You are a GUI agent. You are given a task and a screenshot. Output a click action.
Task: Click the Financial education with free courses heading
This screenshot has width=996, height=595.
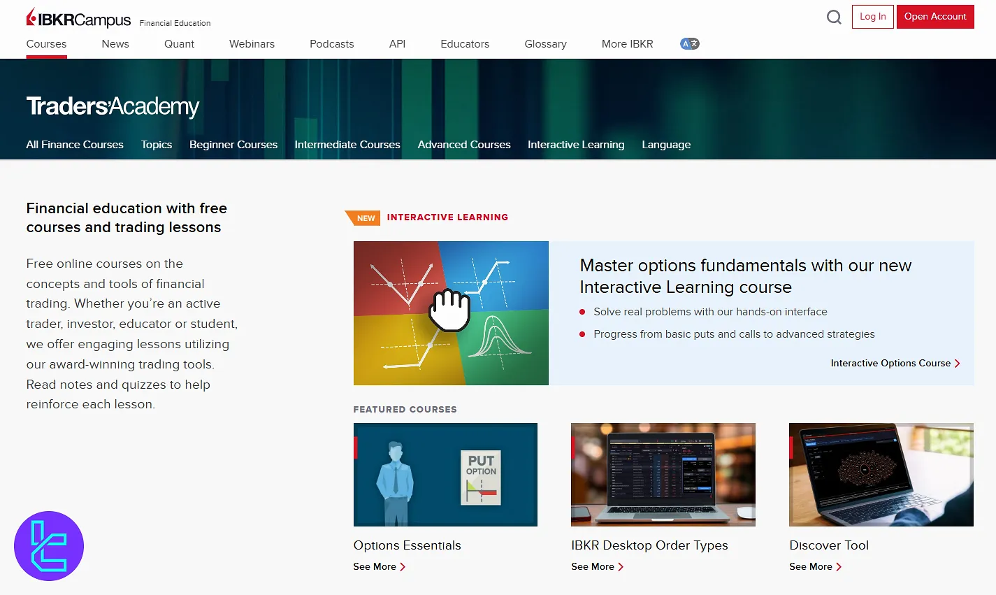point(127,217)
